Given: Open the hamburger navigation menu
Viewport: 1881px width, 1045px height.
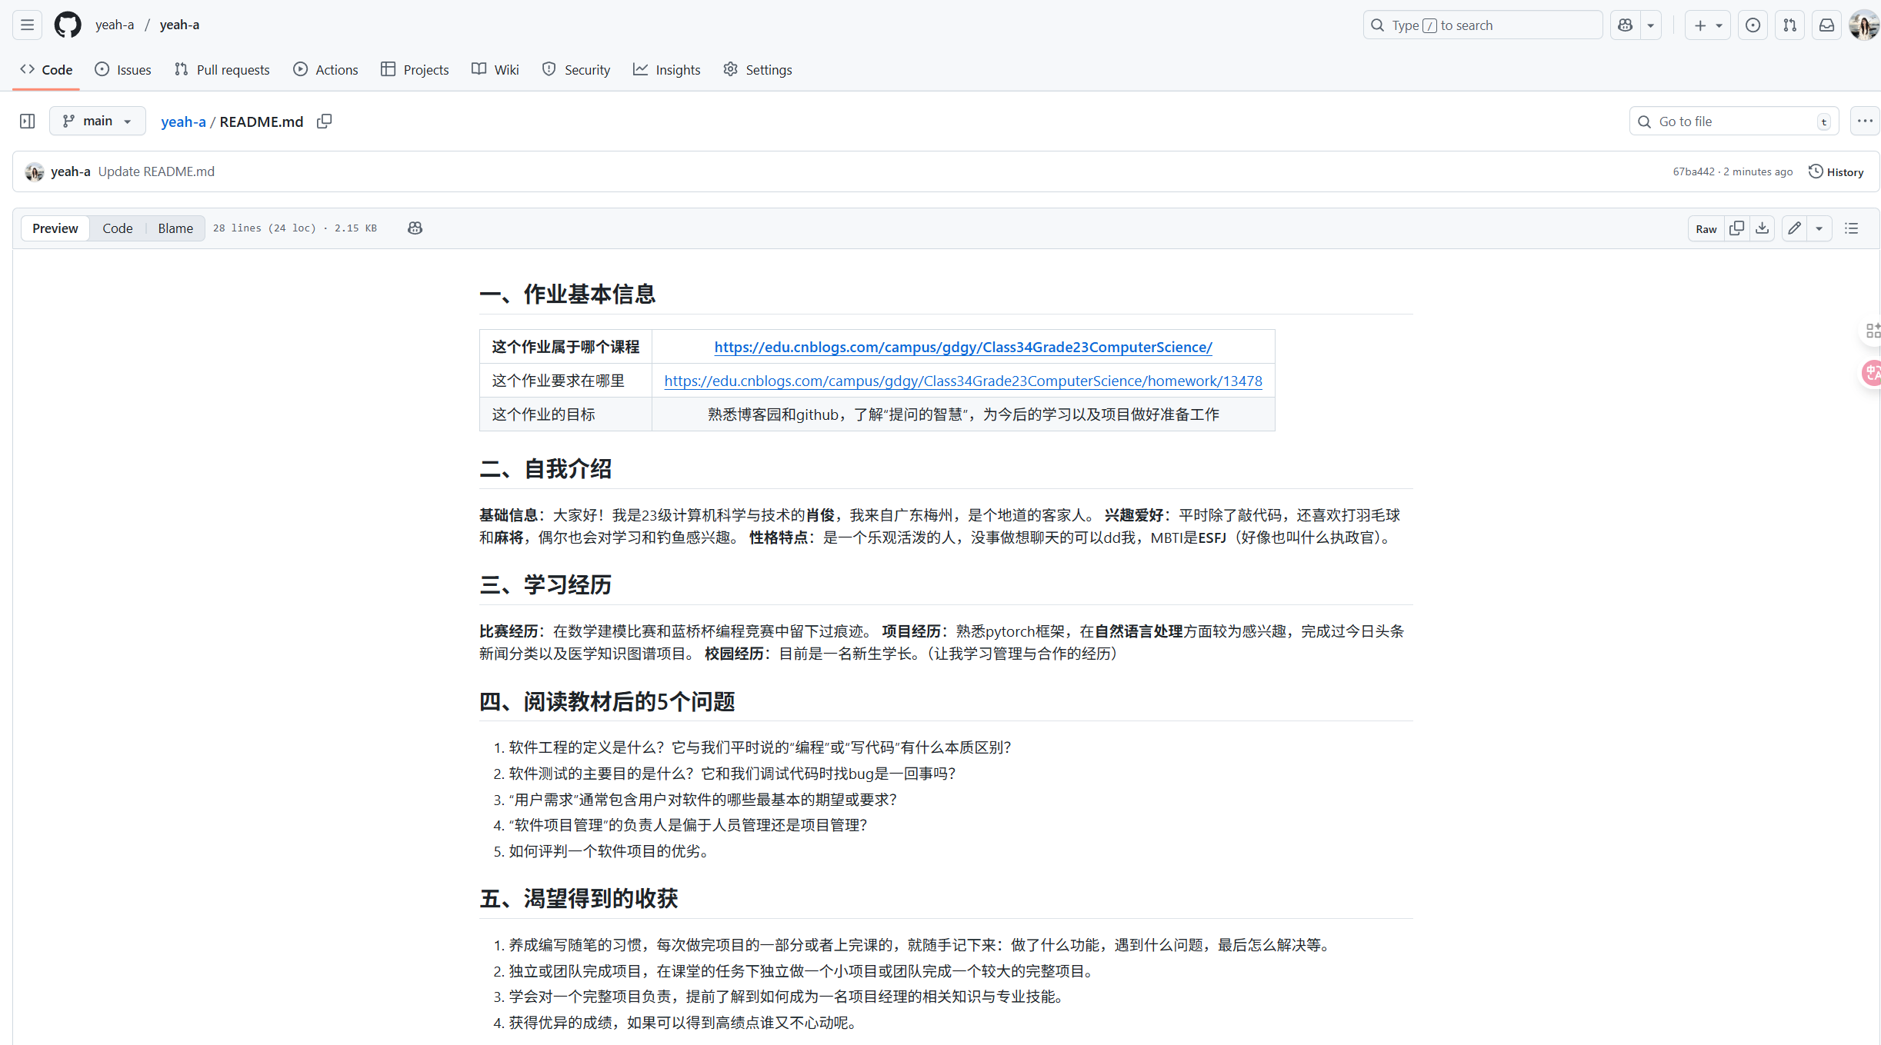Looking at the screenshot, I should [x=27, y=25].
